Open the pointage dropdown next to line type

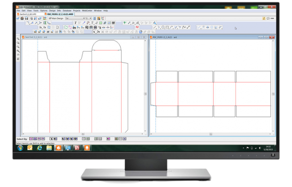click(x=90, y=18)
